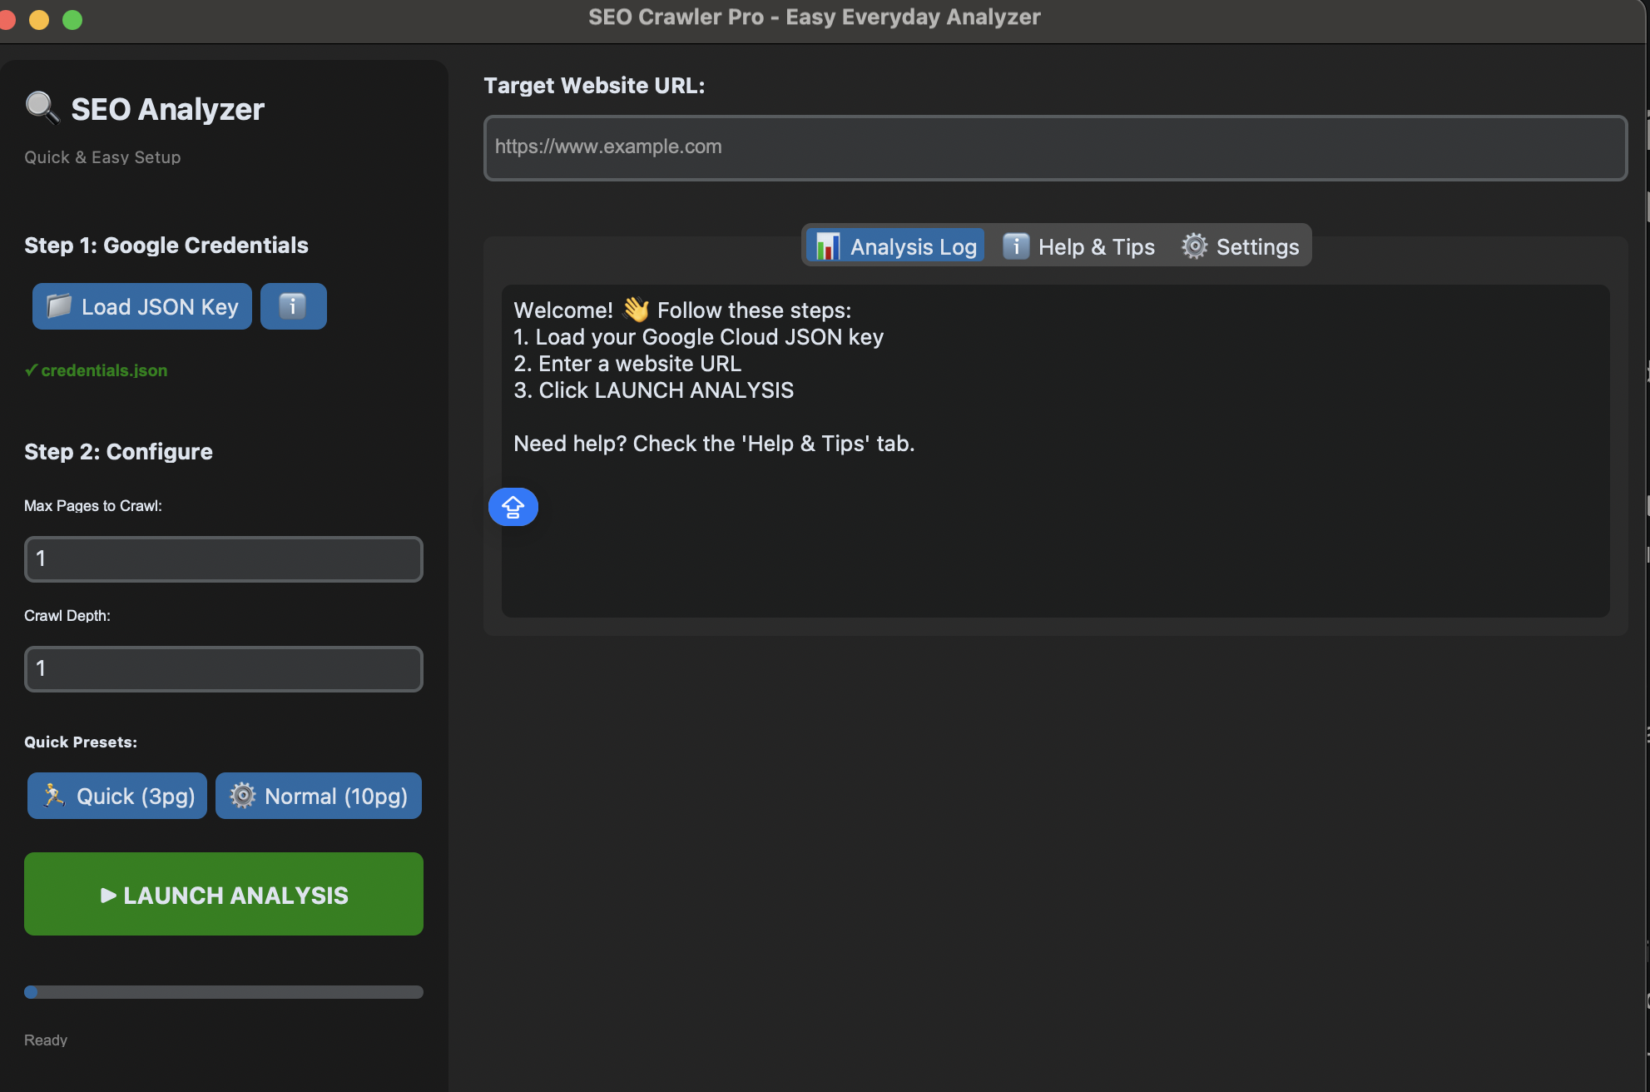Click the gear icon on Settings tab

pyautogui.click(x=1194, y=246)
